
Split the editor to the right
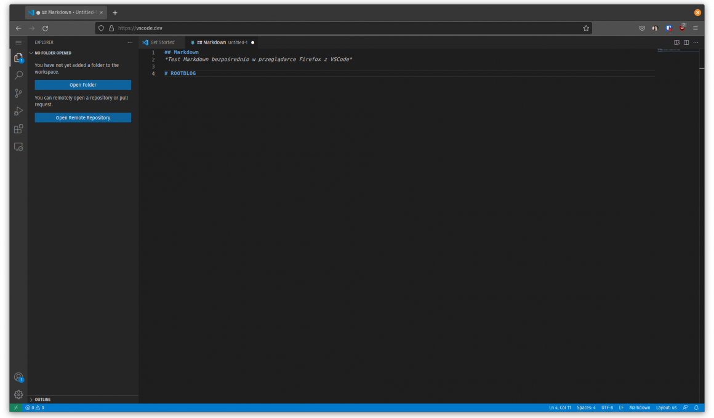click(x=686, y=42)
